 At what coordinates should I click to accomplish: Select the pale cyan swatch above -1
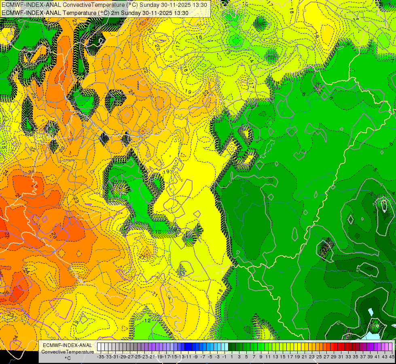(x=227, y=347)
